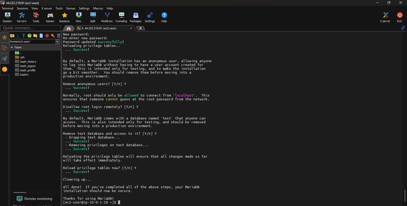Open the Macros paper plane sidebar tab
Screen dimensions: 407x206
(x=5, y=59)
